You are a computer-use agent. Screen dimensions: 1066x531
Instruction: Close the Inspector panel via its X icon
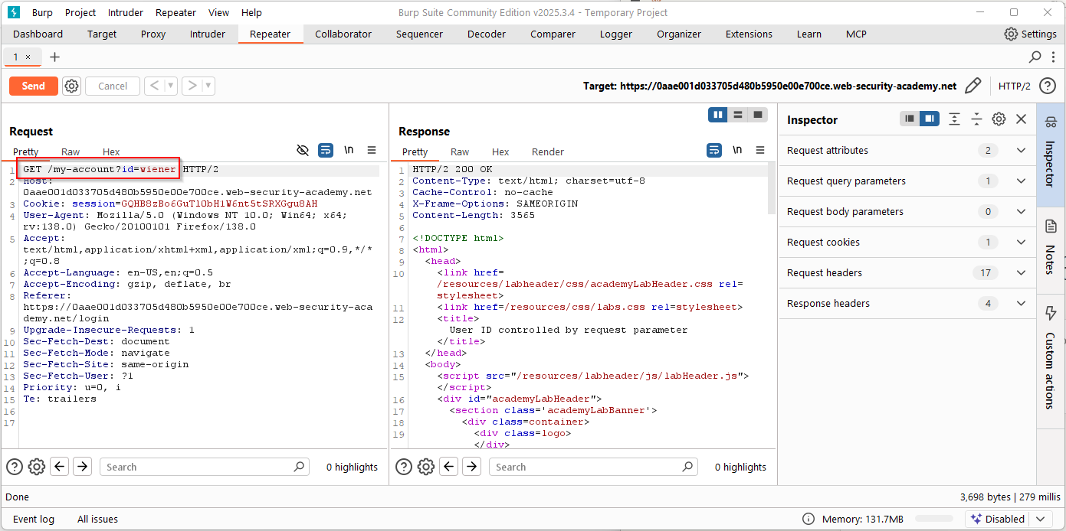pyautogui.click(x=1020, y=119)
